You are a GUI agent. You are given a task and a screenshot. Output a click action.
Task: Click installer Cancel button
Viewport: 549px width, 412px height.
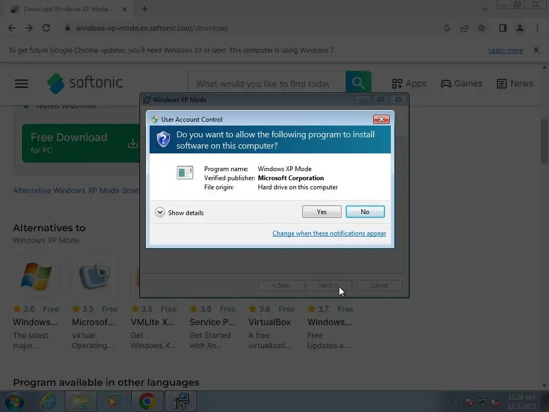point(379,285)
